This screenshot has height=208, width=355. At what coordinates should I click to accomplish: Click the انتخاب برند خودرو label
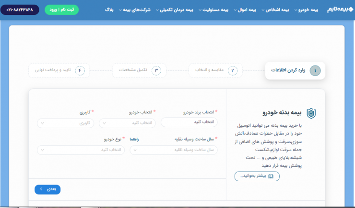point(199,112)
